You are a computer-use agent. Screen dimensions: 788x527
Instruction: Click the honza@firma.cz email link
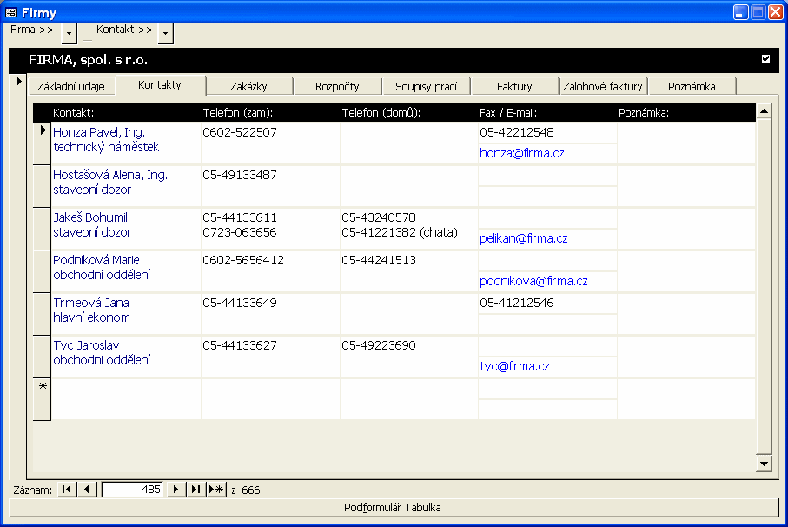coord(522,153)
